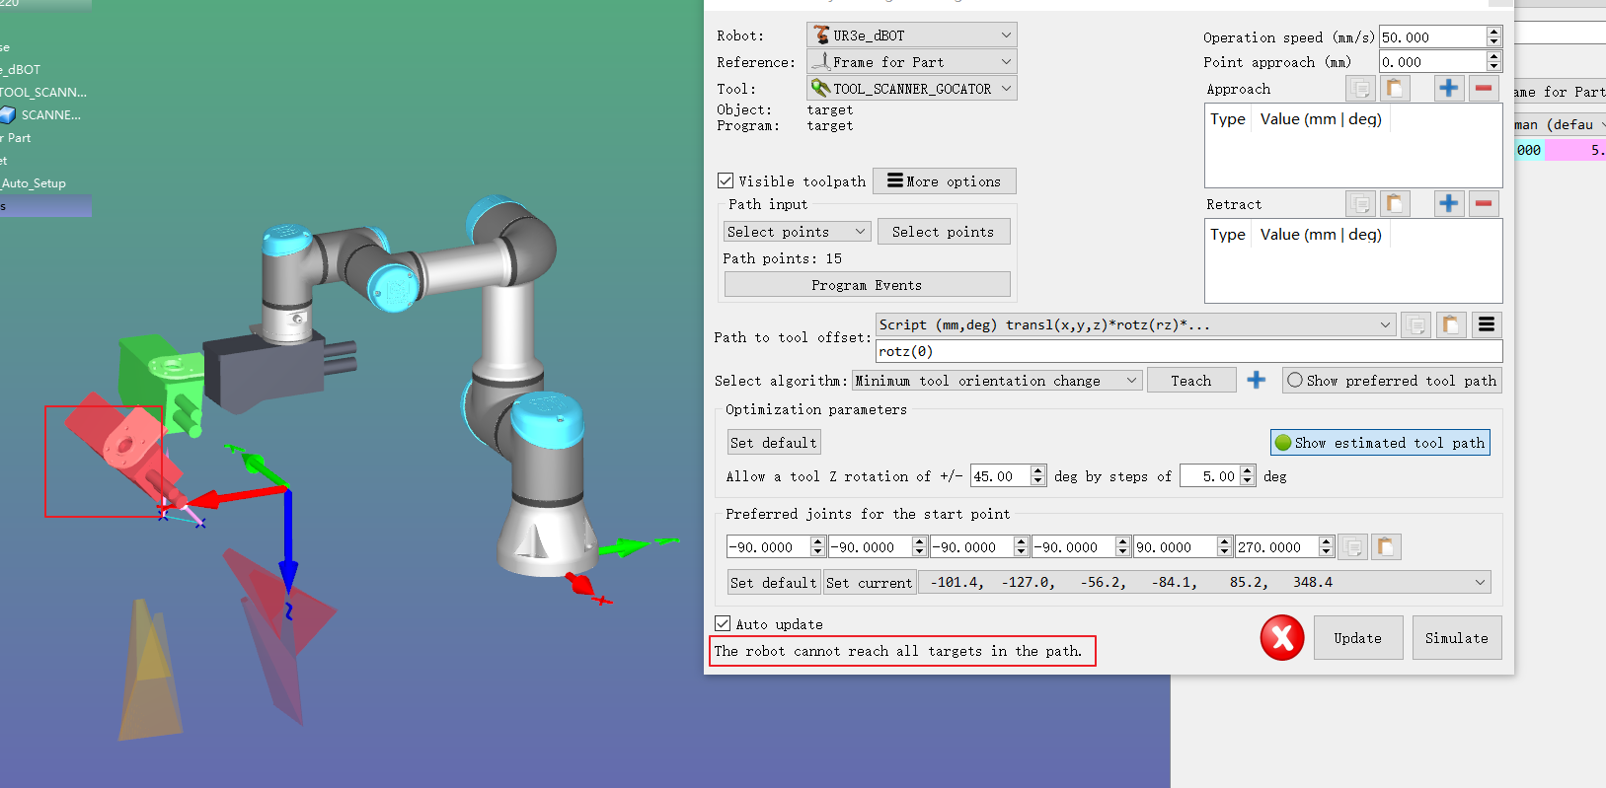1606x788 pixels.
Task: Add a Retract movement using plus icon
Action: click(1448, 204)
